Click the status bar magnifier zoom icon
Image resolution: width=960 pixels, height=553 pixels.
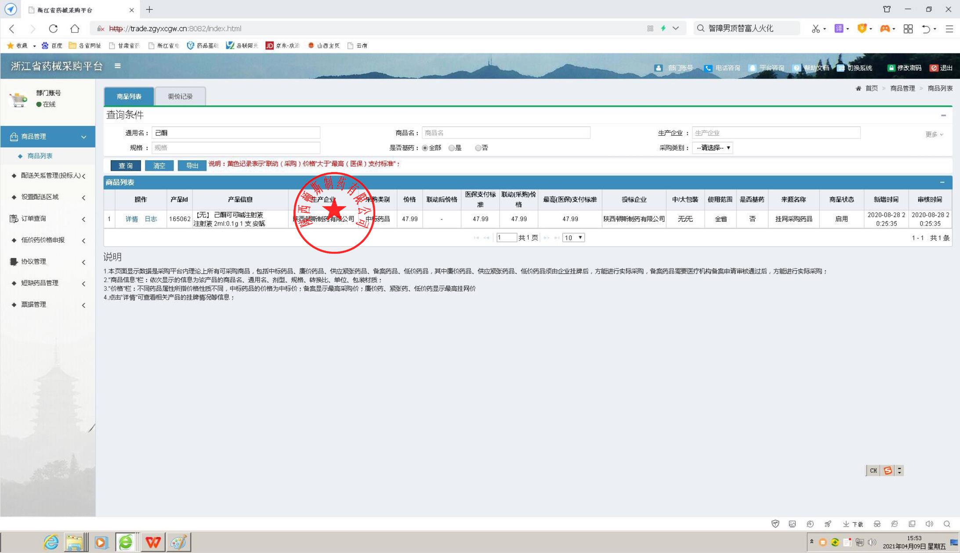[947, 524]
